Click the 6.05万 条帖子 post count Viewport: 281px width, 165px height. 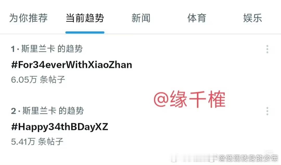pos(38,80)
